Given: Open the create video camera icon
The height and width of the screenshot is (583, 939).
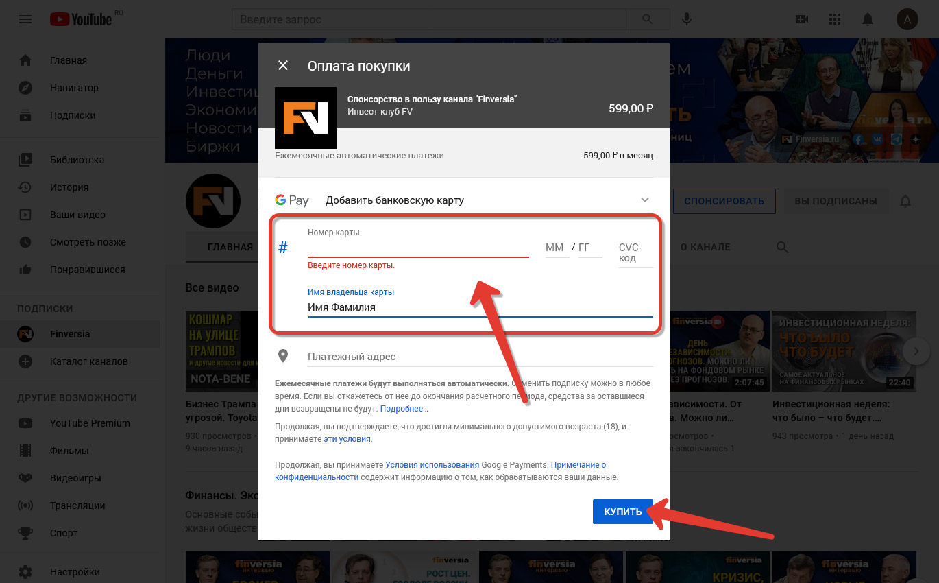Looking at the screenshot, I should [802, 19].
